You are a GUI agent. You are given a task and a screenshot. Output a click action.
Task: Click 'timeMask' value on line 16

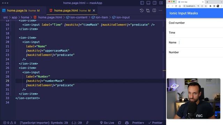click(90, 25)
